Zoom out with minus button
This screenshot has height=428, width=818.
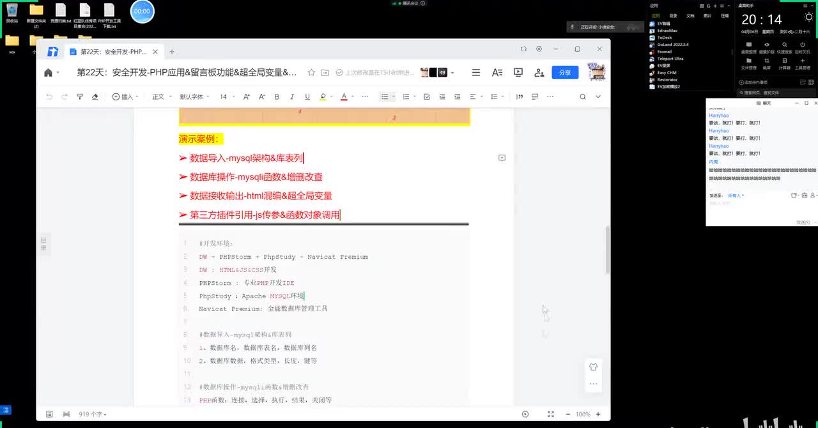pyautogui.click(x=567, y=414)
